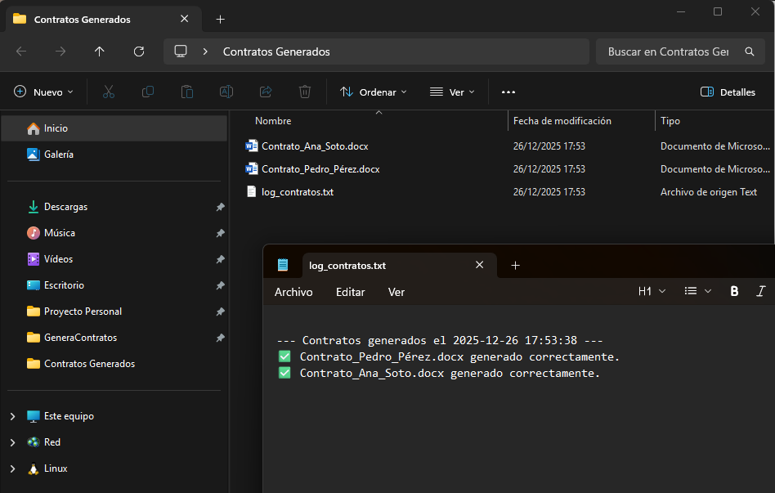The height and width of the screenshot is (493, 775).
Task: Select the Rename icon in the toolbar
Action: tap(226, 92)
